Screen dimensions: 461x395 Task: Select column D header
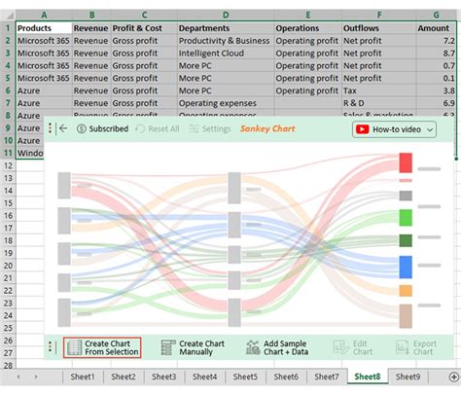tap(226, 15)
